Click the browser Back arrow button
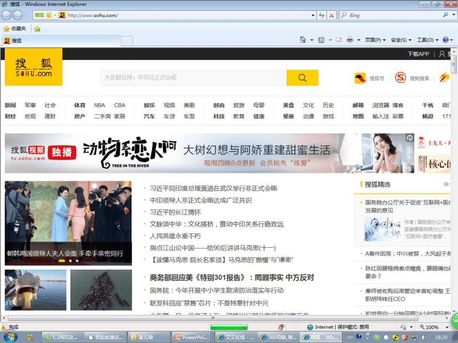 [6, 15]
